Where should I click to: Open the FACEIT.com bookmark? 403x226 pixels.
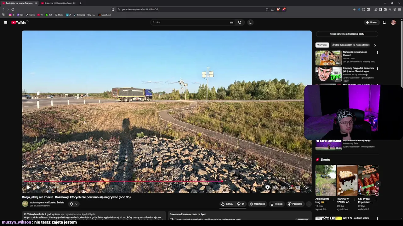105,15
